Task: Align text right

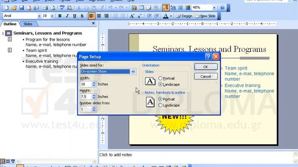Action: coord(106,16)
